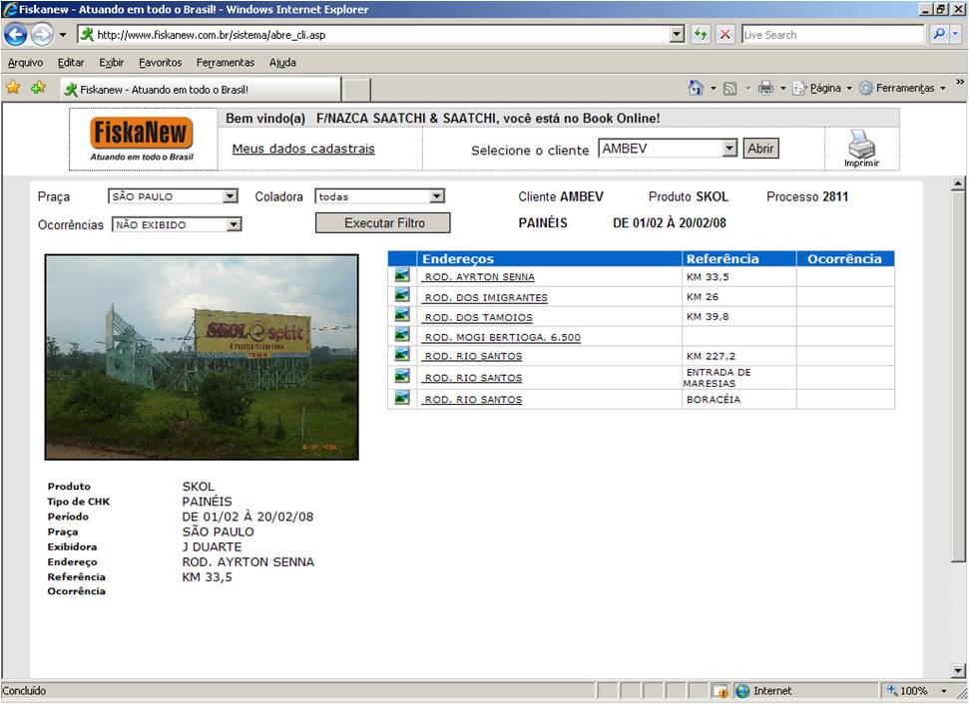Click photo icon for RIO SANTOS KM 227,2 row
The width and height of the screenshot is (969, 704).
click(402, 354)
